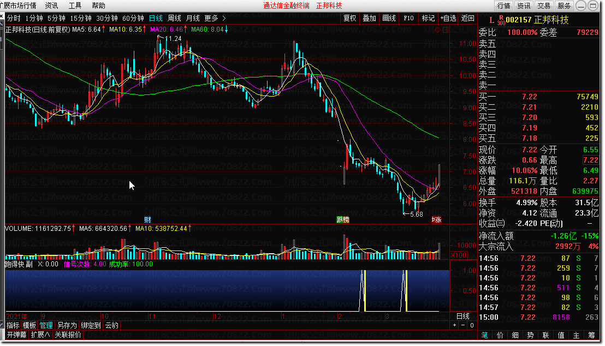Click the 日线 label beside the indicator pane
The image size is (605, 346).
click(462, 317)
